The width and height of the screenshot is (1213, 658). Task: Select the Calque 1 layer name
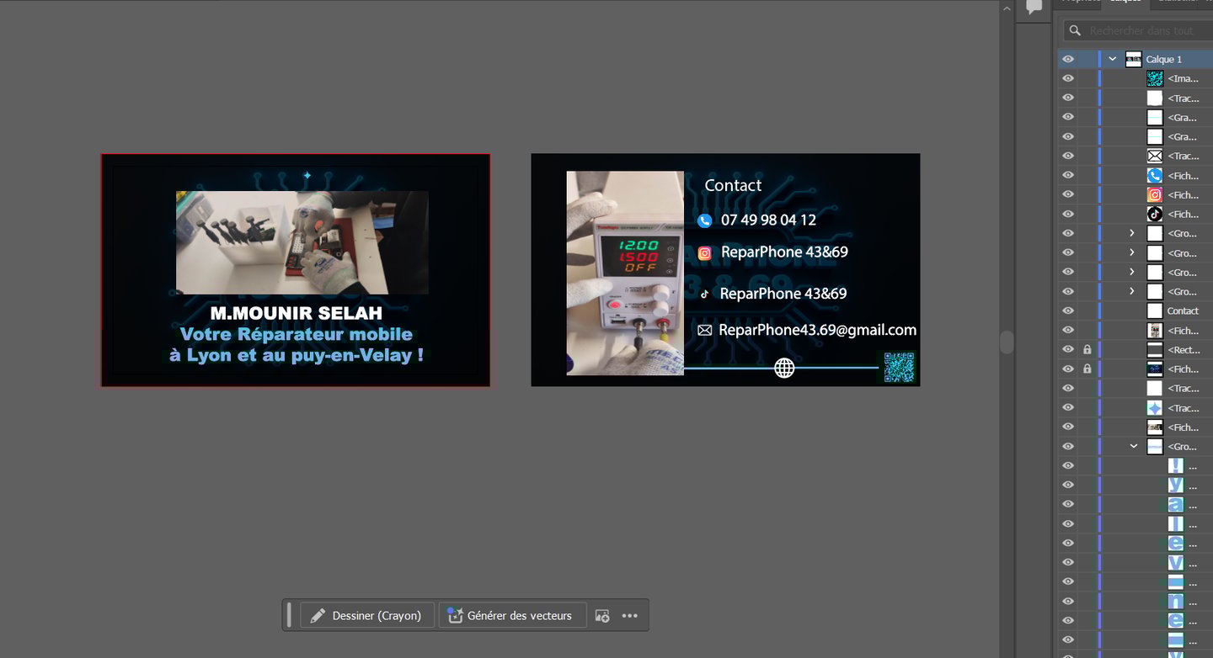click(x=1163, y=59)
